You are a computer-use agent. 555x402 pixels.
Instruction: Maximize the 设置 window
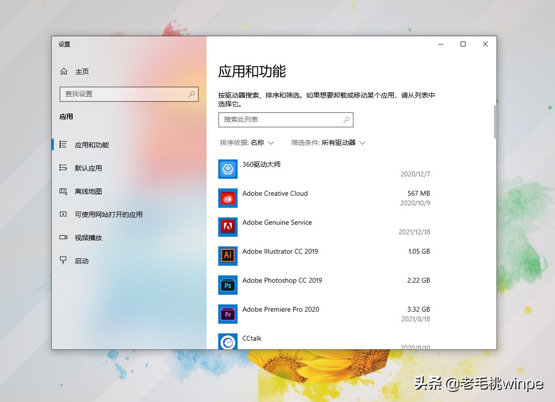pos(463,44)
